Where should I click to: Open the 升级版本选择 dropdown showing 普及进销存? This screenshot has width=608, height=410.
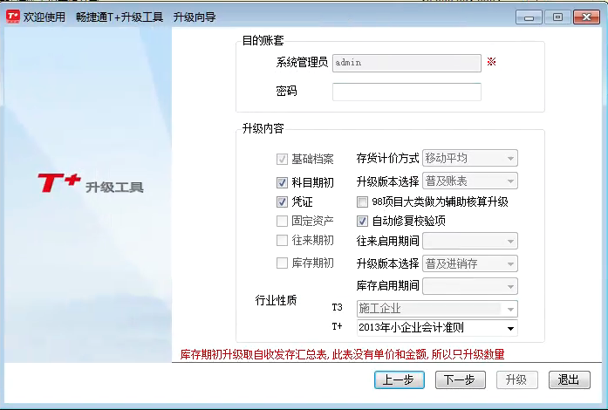tap(470, 263)
